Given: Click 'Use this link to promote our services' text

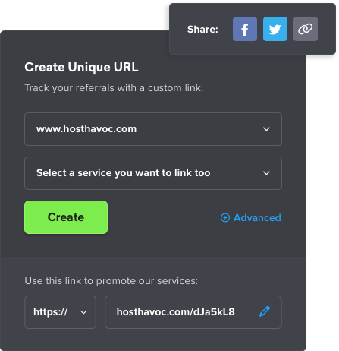Looking at the screenshot, I should click(111, 281).
